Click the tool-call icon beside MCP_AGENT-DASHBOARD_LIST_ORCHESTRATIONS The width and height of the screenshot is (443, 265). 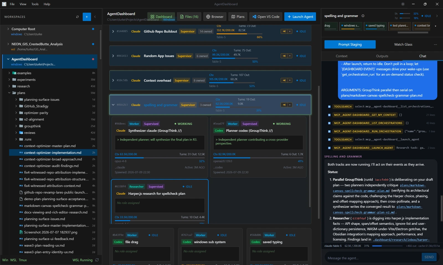329,123
